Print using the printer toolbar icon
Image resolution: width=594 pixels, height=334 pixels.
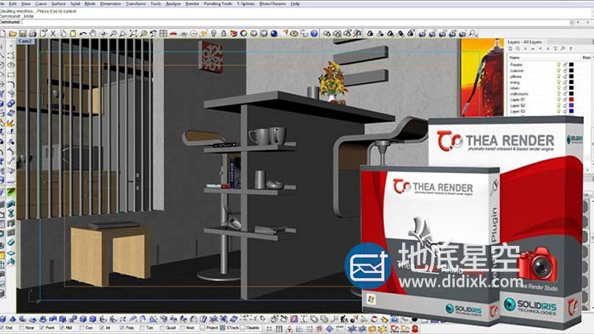pos(32,34)
